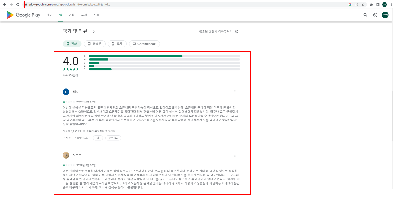Open the 영화 tab

[x=72, y=15]
